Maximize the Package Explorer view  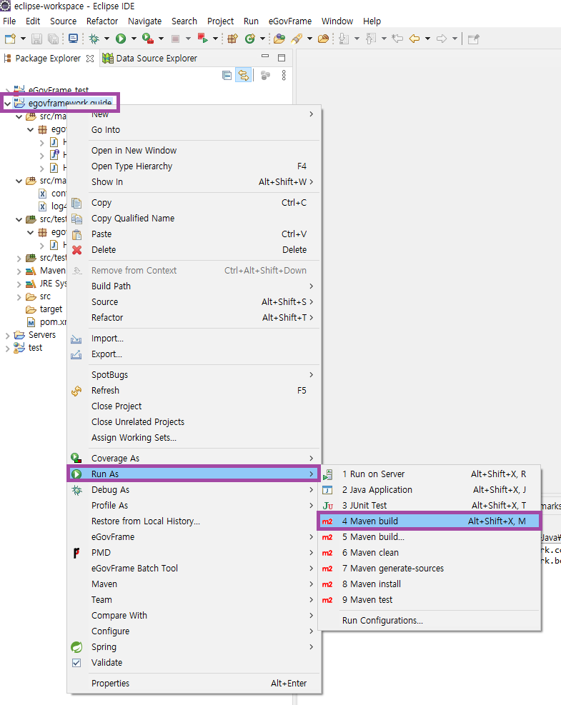282,58
